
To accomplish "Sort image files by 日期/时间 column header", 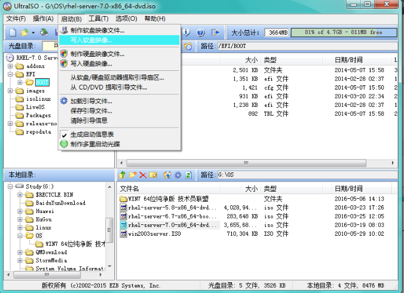I will click(x=361, y=60).
